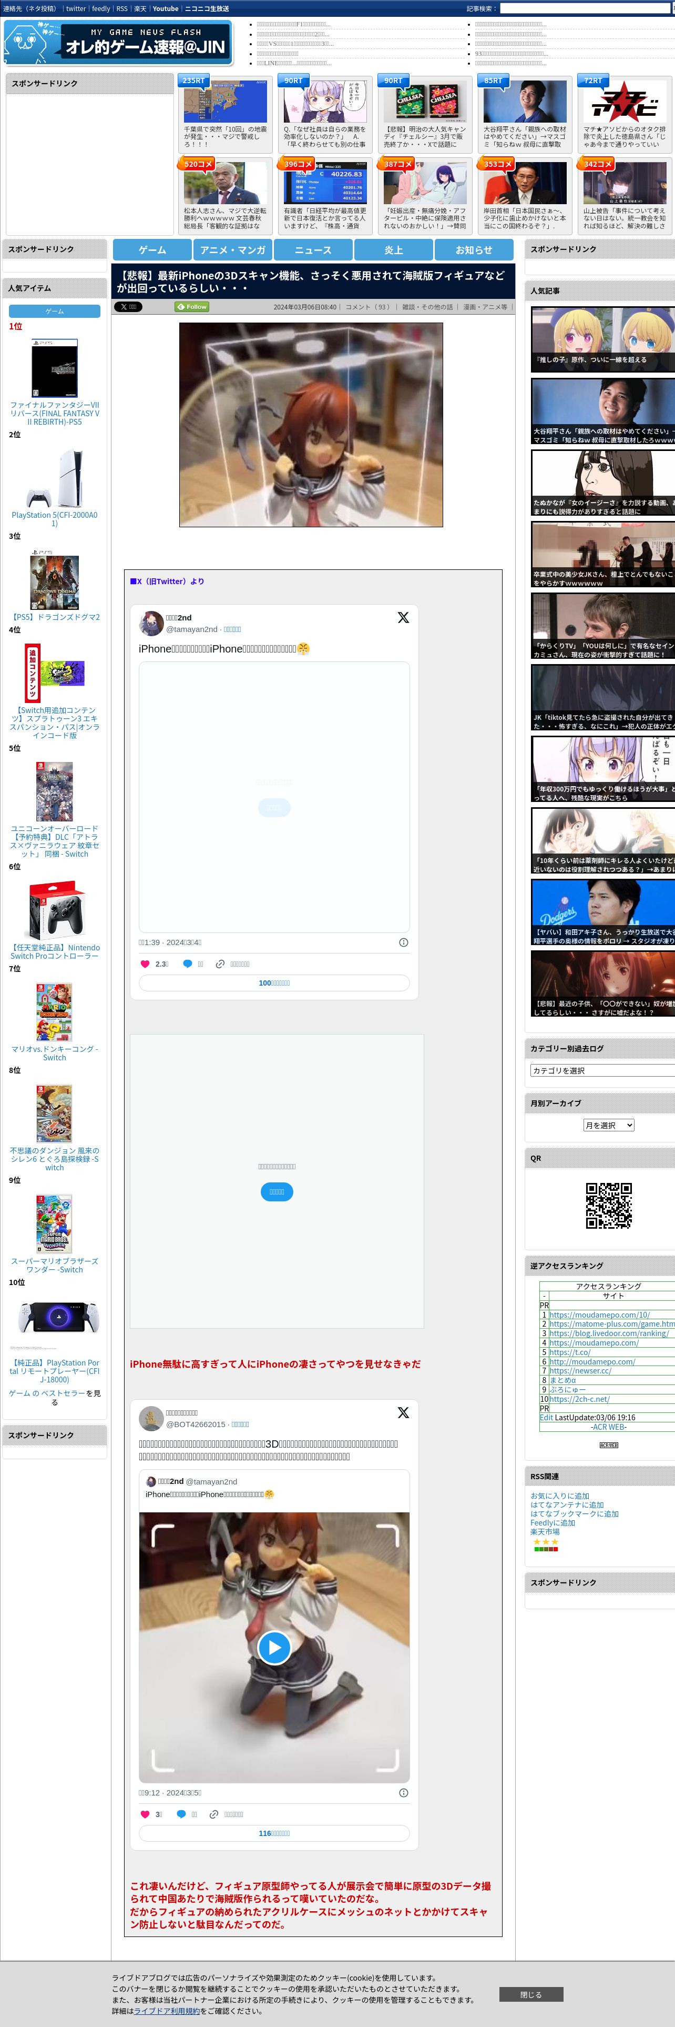Click the green feedly Follow button

tap(192, 307)
